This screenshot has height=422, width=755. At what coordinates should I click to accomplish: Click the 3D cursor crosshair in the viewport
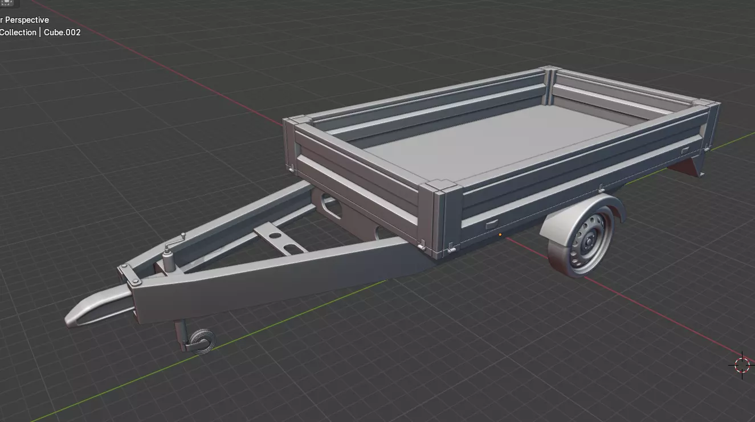point(742,365)
